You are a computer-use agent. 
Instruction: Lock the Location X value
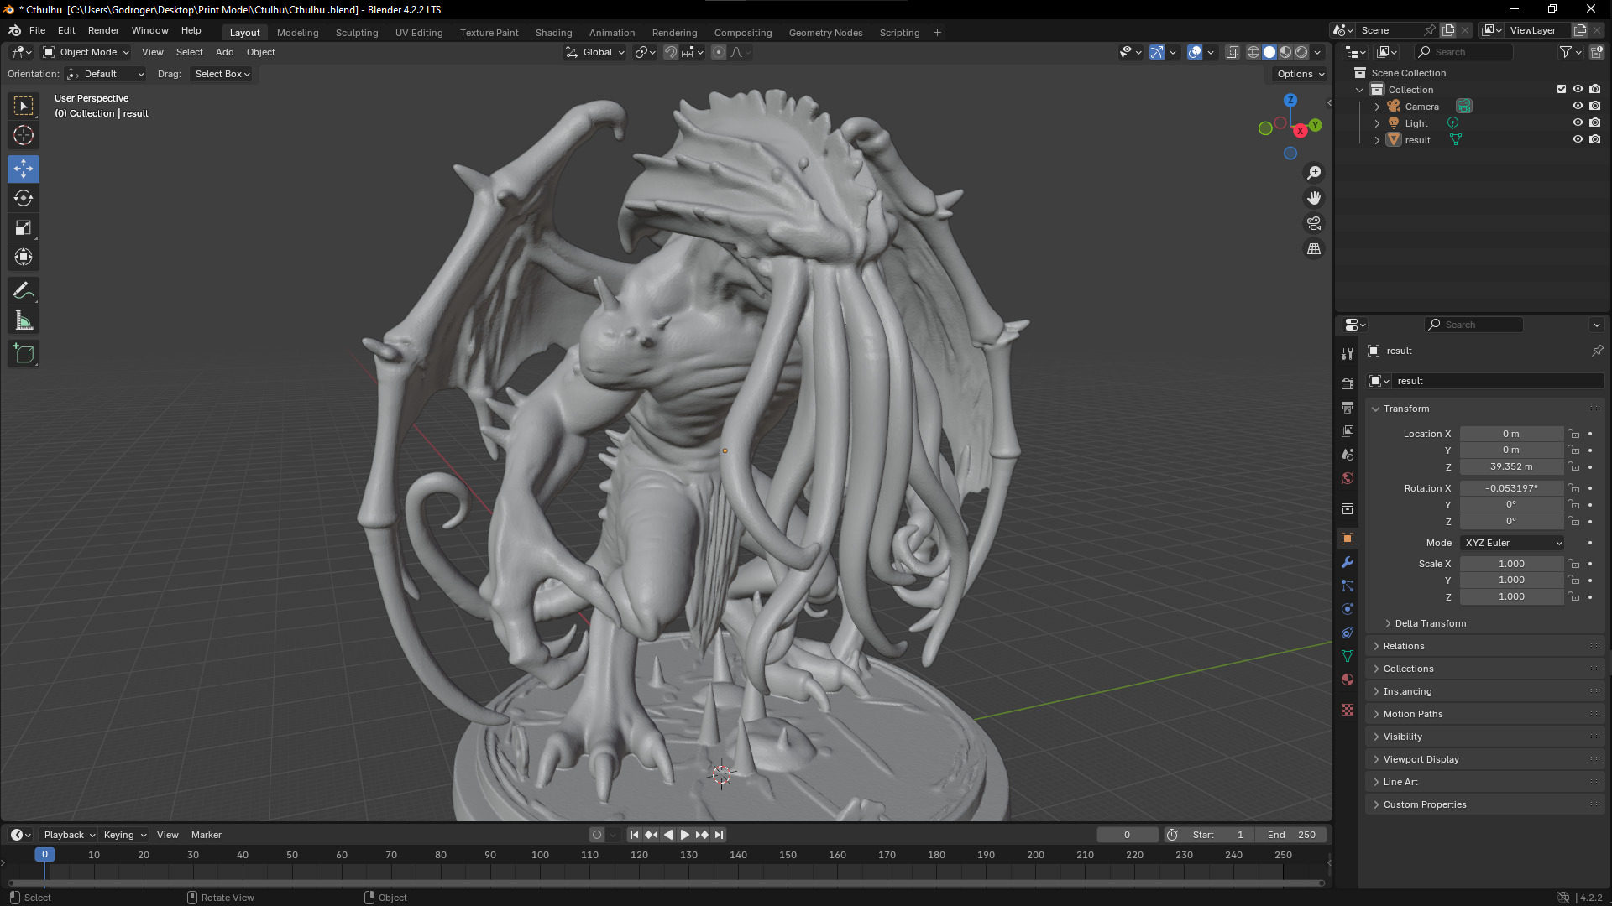tap(1573, 434)
